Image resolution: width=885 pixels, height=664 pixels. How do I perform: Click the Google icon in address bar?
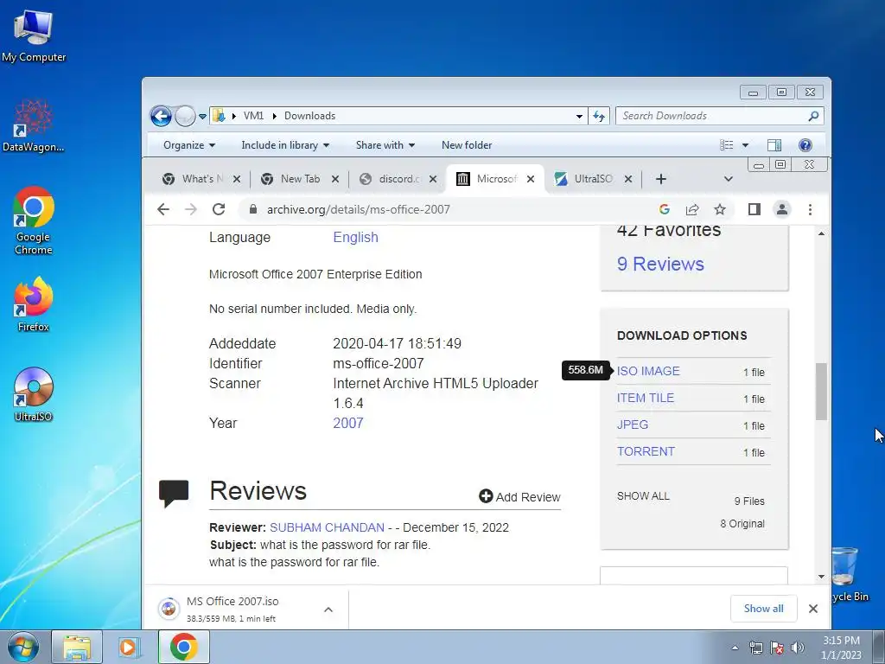pyautogui.click(x=665, y=209)
